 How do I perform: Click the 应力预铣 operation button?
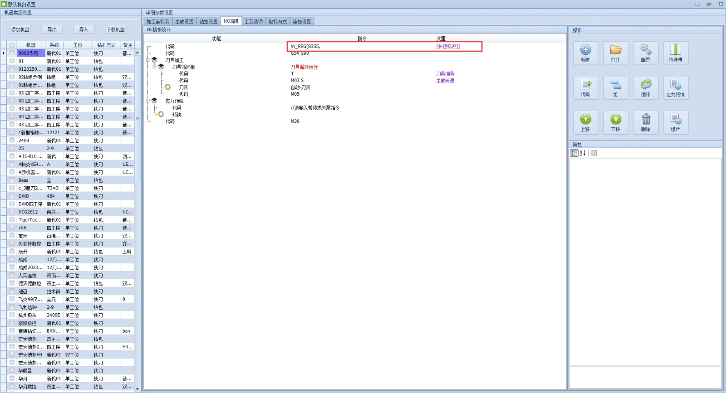[676, 87]
